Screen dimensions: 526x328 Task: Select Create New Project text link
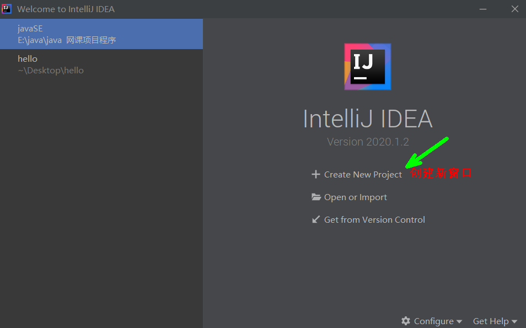(x=363, y=174)
